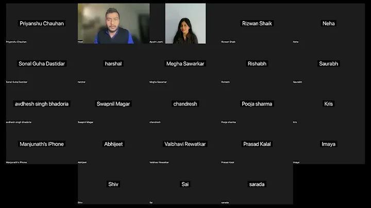Screen dimensions: 371x208
Task: Select Sonal Guha Dastidar tile
Action: coord(42,63)
